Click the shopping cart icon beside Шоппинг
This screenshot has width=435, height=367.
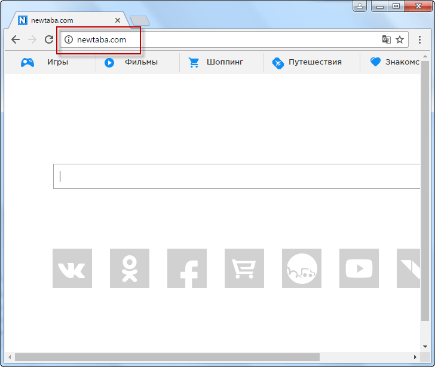point(194,63)
